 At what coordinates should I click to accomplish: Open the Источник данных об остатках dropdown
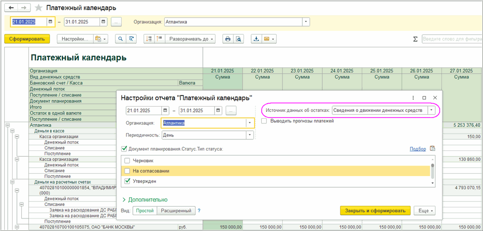tap(431, 110)
